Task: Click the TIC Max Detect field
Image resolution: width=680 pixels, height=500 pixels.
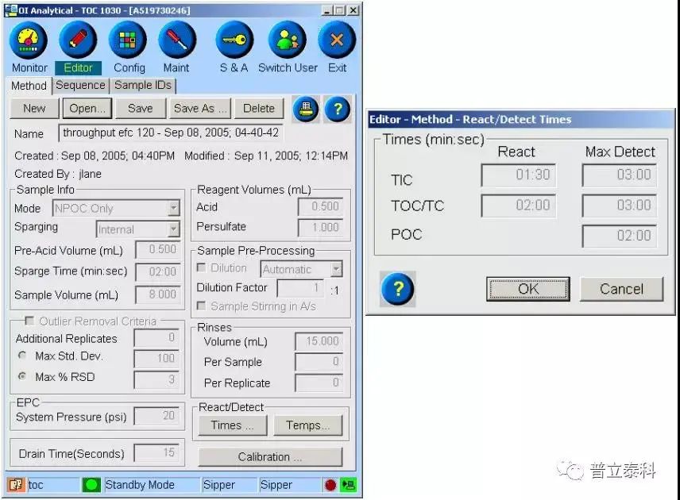Action: click(620, 175)
